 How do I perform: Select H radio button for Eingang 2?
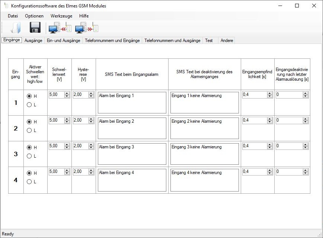point(29,122)
